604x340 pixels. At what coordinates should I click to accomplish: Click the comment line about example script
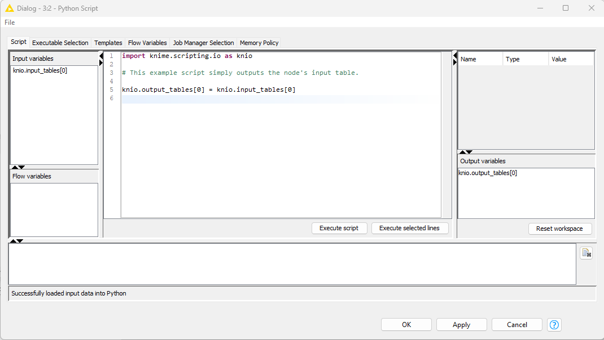point(240,73)
